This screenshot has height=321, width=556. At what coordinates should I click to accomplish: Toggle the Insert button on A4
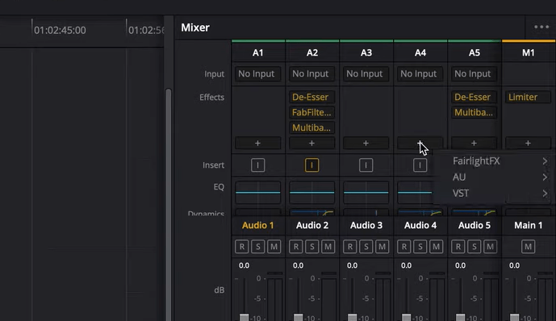coord(420,165)
